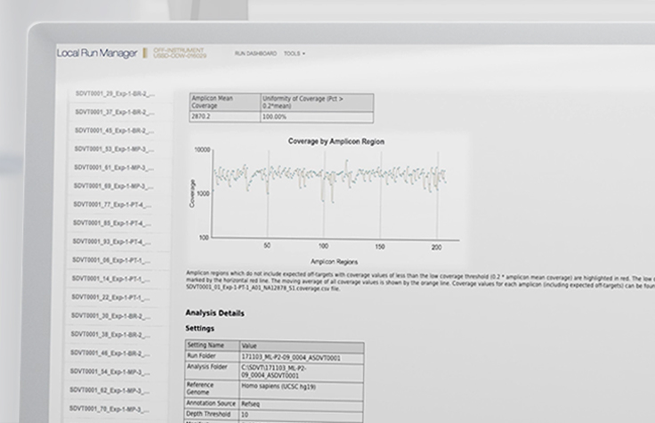Choose sample SDVT0001_85_Exp-1-PT-4

click(x=114, y=223)
